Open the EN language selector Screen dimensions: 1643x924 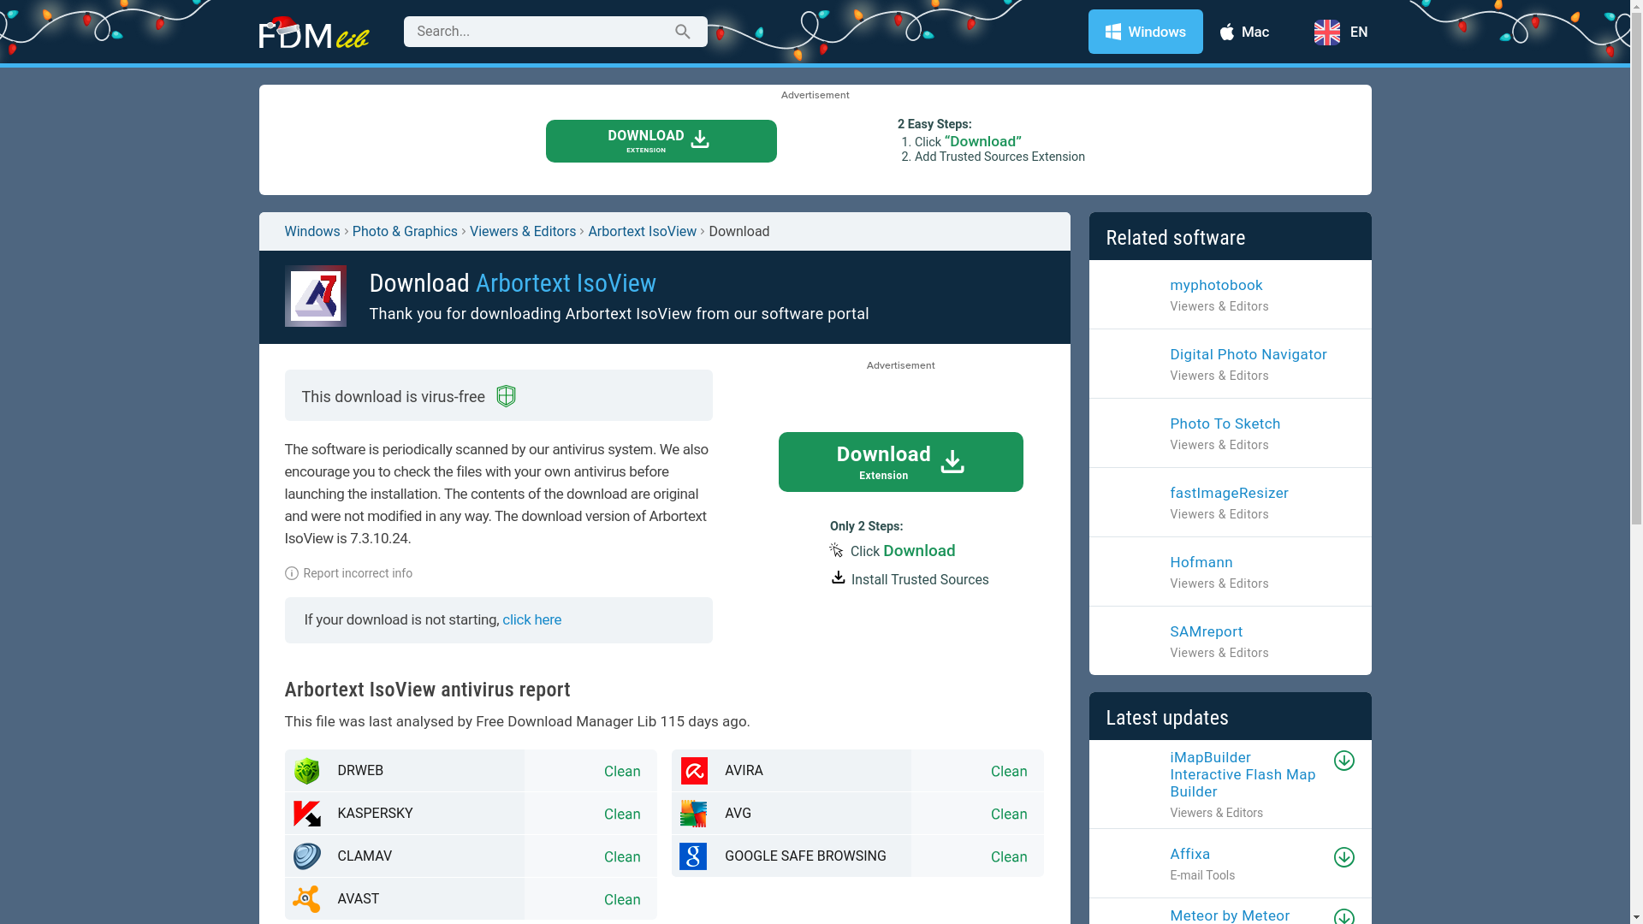click(1341, 32)
